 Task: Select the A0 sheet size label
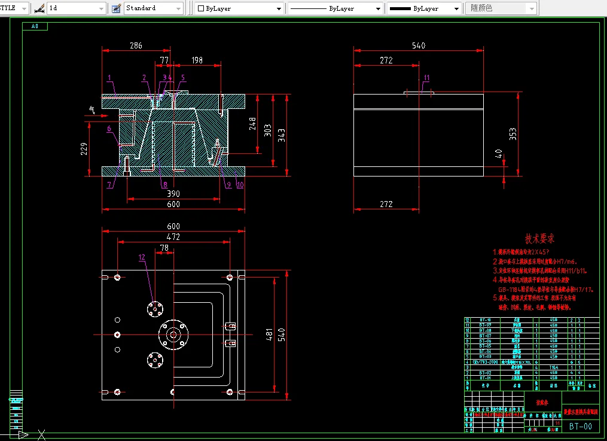(x=35, y=26)
